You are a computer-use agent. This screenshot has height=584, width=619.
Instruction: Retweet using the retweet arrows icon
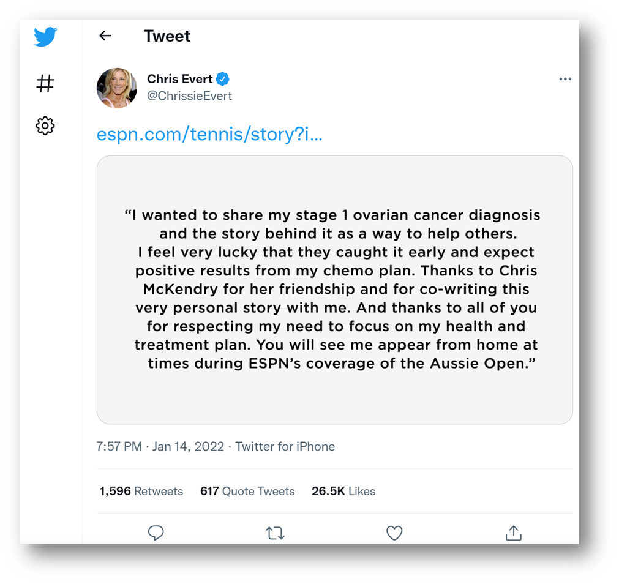pyautogui.click(x=275, y=533)
